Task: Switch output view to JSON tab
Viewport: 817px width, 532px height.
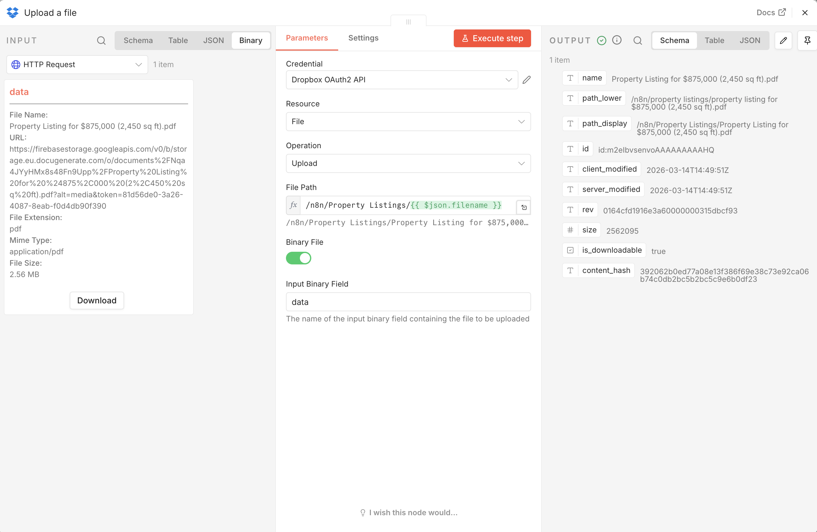Action: click(x=750, y=40)
